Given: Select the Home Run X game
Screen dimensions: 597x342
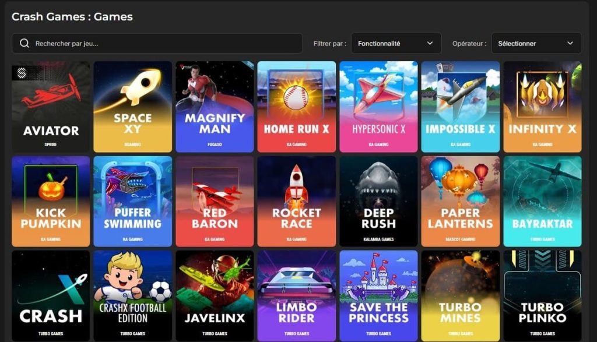Looking at the screenshot, I should coord(297,107).
